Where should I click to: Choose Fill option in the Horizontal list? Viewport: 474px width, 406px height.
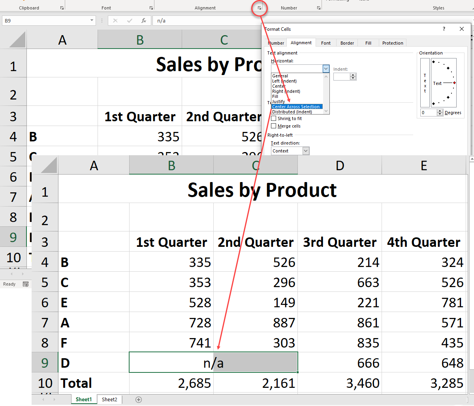click(x=297, y=96)
